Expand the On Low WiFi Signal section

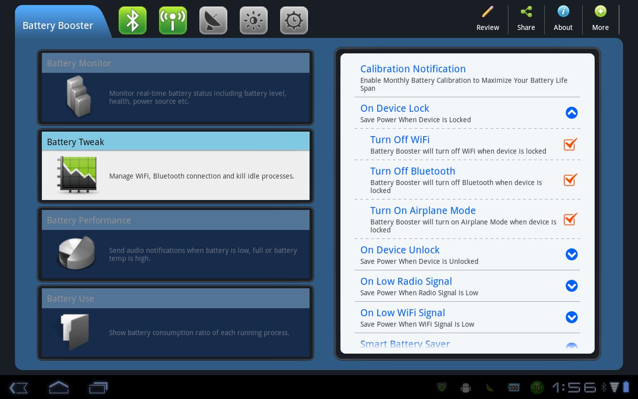(572, 317)
